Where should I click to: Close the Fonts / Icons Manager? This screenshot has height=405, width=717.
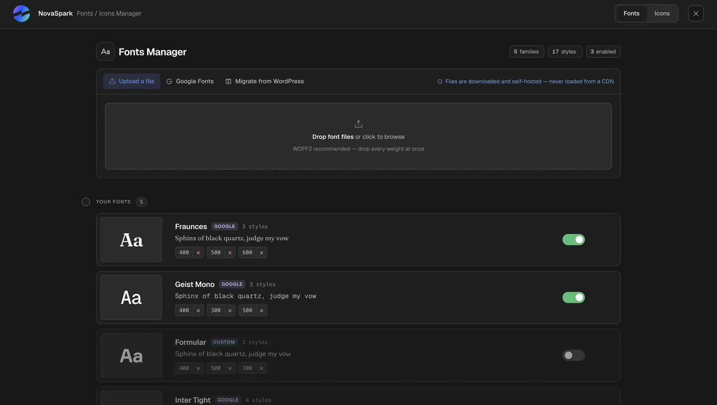[x=696, y=13]
